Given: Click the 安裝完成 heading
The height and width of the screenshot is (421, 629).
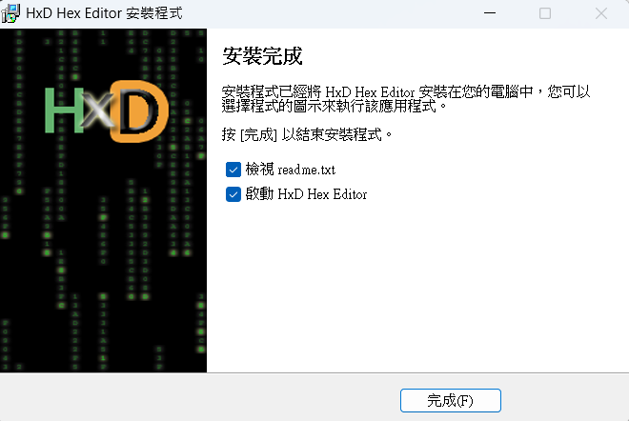Looking at the screenshot, I should [x=262, y=56].
